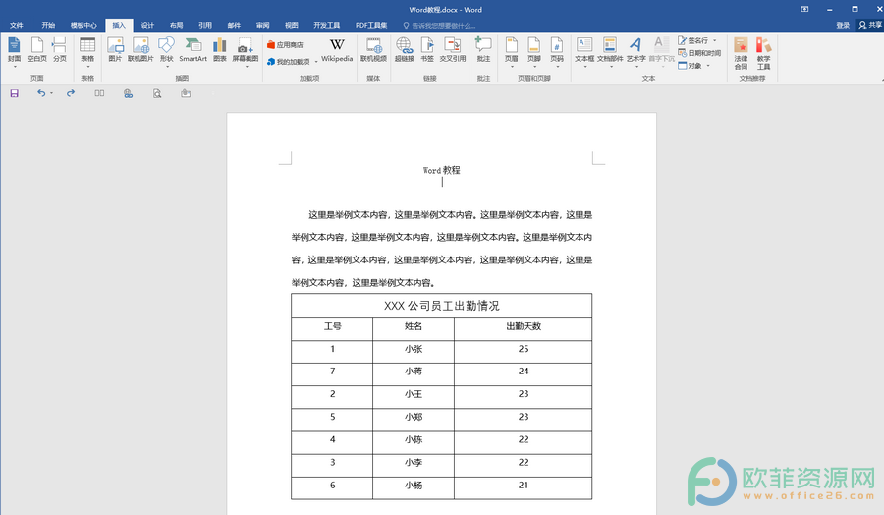Screen dimensions: 884x515
Task: Insert a bookmark (书签)
Action: pyautogui.click(x=427, y=50)
